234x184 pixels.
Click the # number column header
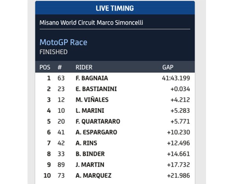(x=59, y=67)
